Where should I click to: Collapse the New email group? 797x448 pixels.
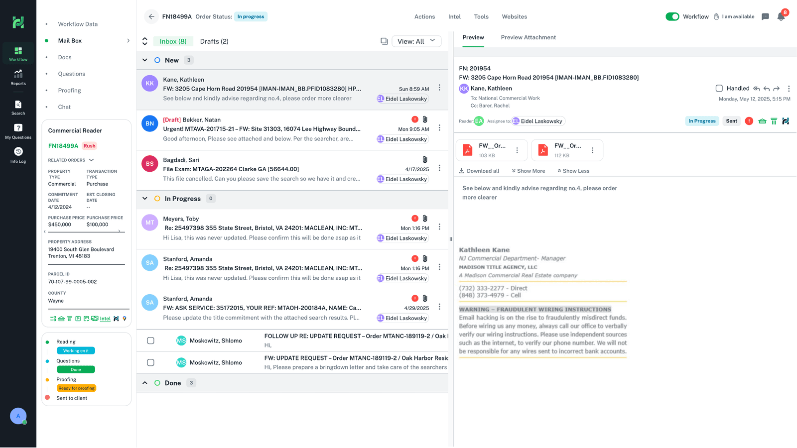[x=145, y=60]
